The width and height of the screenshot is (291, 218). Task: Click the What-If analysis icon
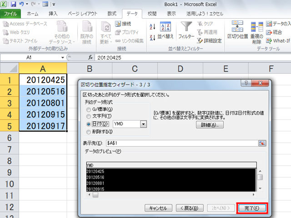(269, 41)
